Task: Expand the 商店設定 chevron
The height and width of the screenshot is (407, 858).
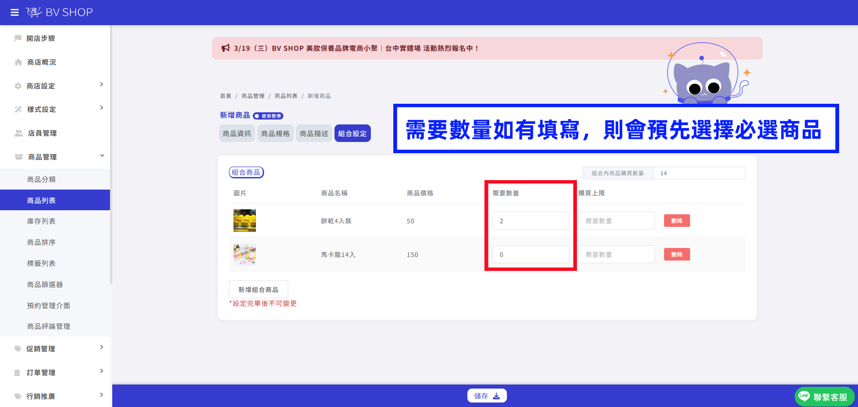Action: click(x=101, y=84)
